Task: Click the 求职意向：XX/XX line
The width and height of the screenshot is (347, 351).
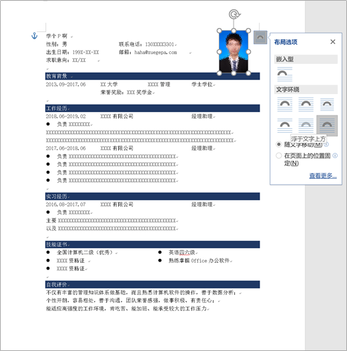Action: coord(66,60)
